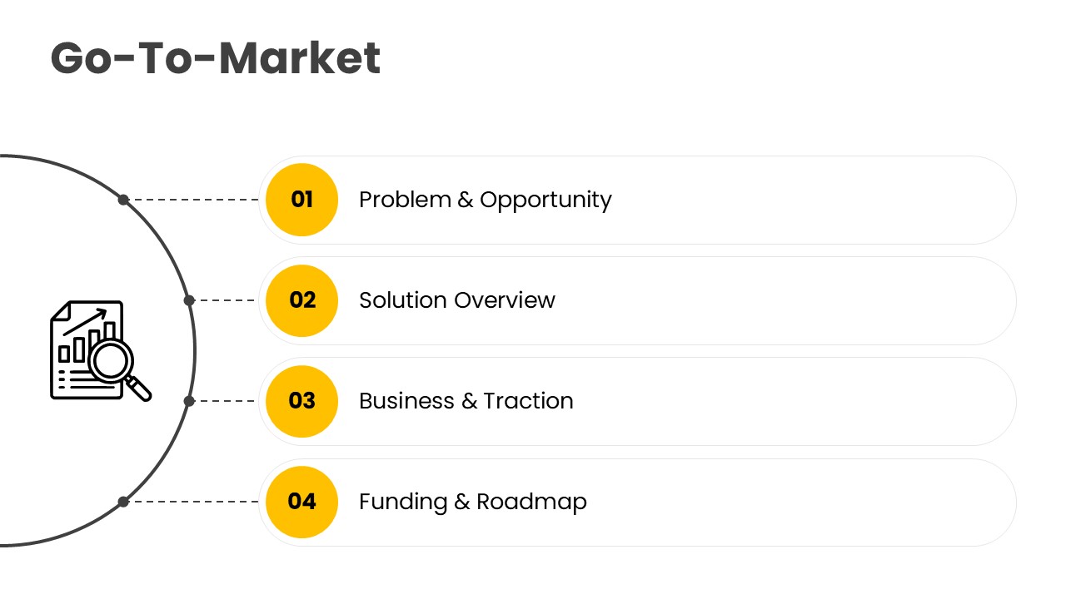
Task: Open the Solution Overview item
Action: pos(456,300)
